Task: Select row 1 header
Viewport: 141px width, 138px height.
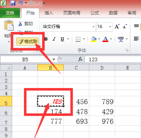Action: coord(6,74)
